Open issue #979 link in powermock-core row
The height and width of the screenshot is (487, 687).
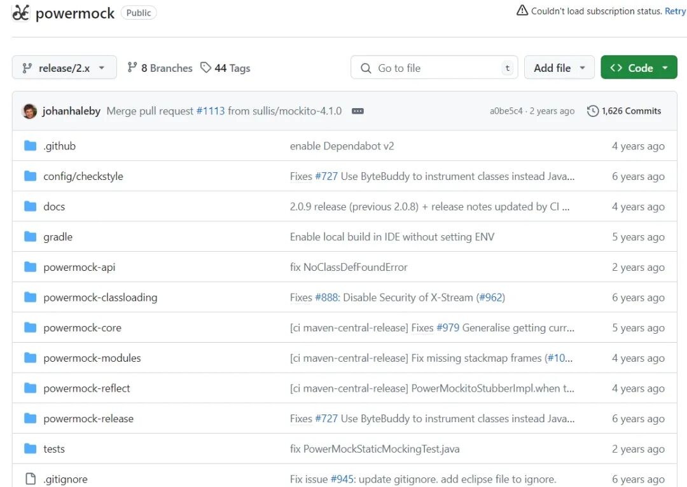448,327
